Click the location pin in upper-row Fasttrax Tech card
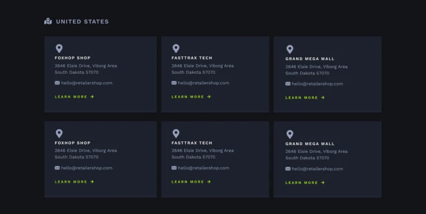Image resolution: width=426 pixels, height=214 pixels. (x=176, y=49)
